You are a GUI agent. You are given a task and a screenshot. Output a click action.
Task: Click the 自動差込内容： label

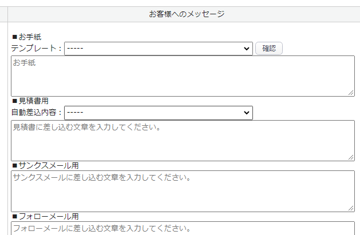pos(37,112)
